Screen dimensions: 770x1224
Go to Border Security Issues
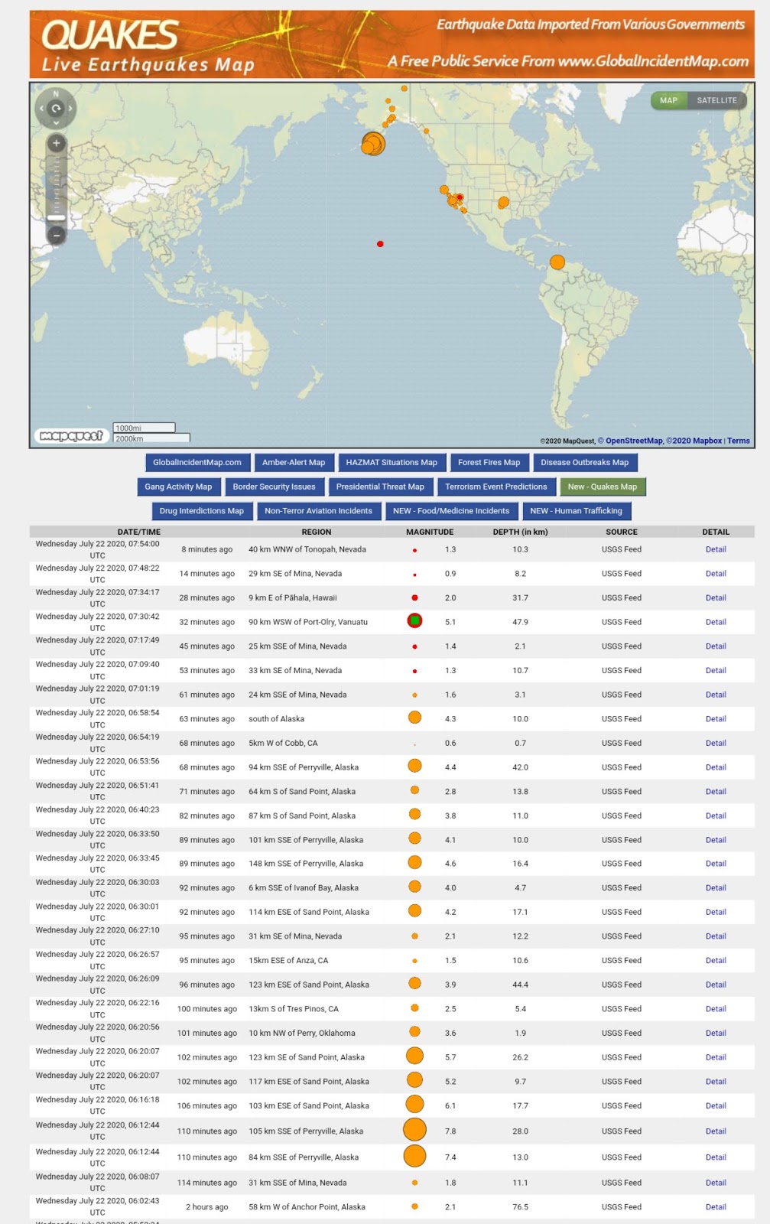[274, 487]
